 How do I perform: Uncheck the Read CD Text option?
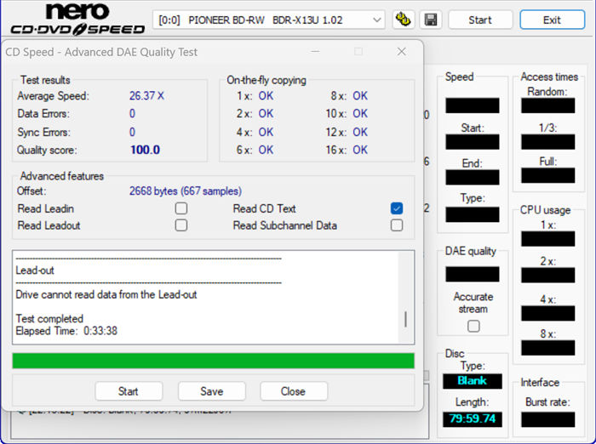pos(397,208)
